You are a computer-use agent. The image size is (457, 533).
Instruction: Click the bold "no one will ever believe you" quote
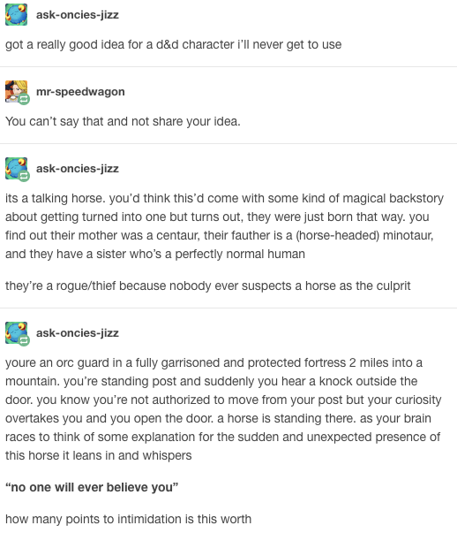92,487
